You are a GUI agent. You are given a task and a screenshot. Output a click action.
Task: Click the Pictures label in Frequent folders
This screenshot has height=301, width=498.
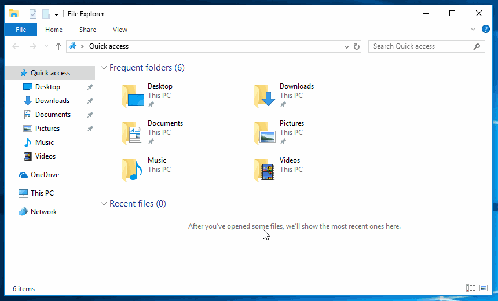tap(291, 123)
